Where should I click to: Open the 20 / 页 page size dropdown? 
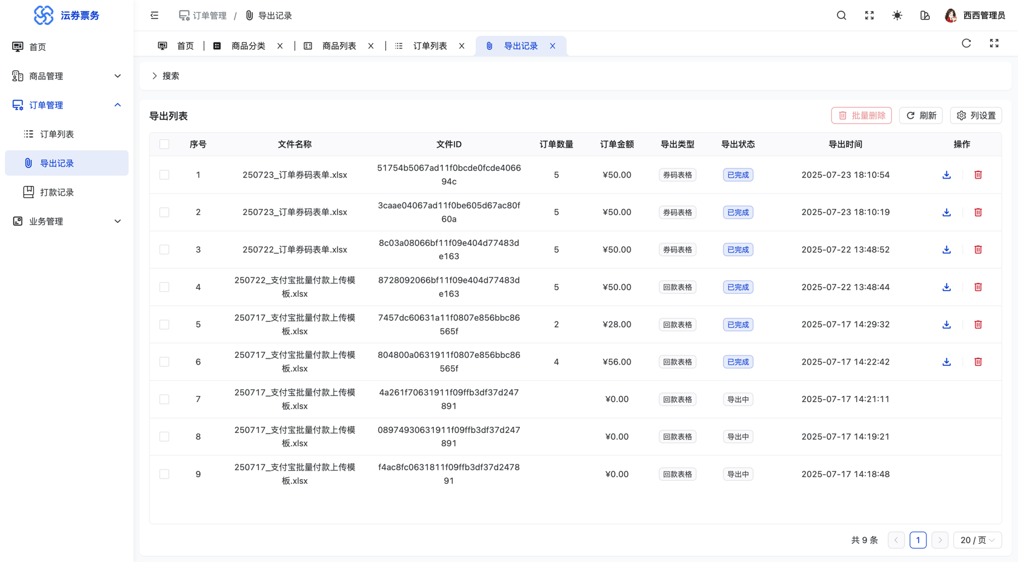tap(977, 540)
